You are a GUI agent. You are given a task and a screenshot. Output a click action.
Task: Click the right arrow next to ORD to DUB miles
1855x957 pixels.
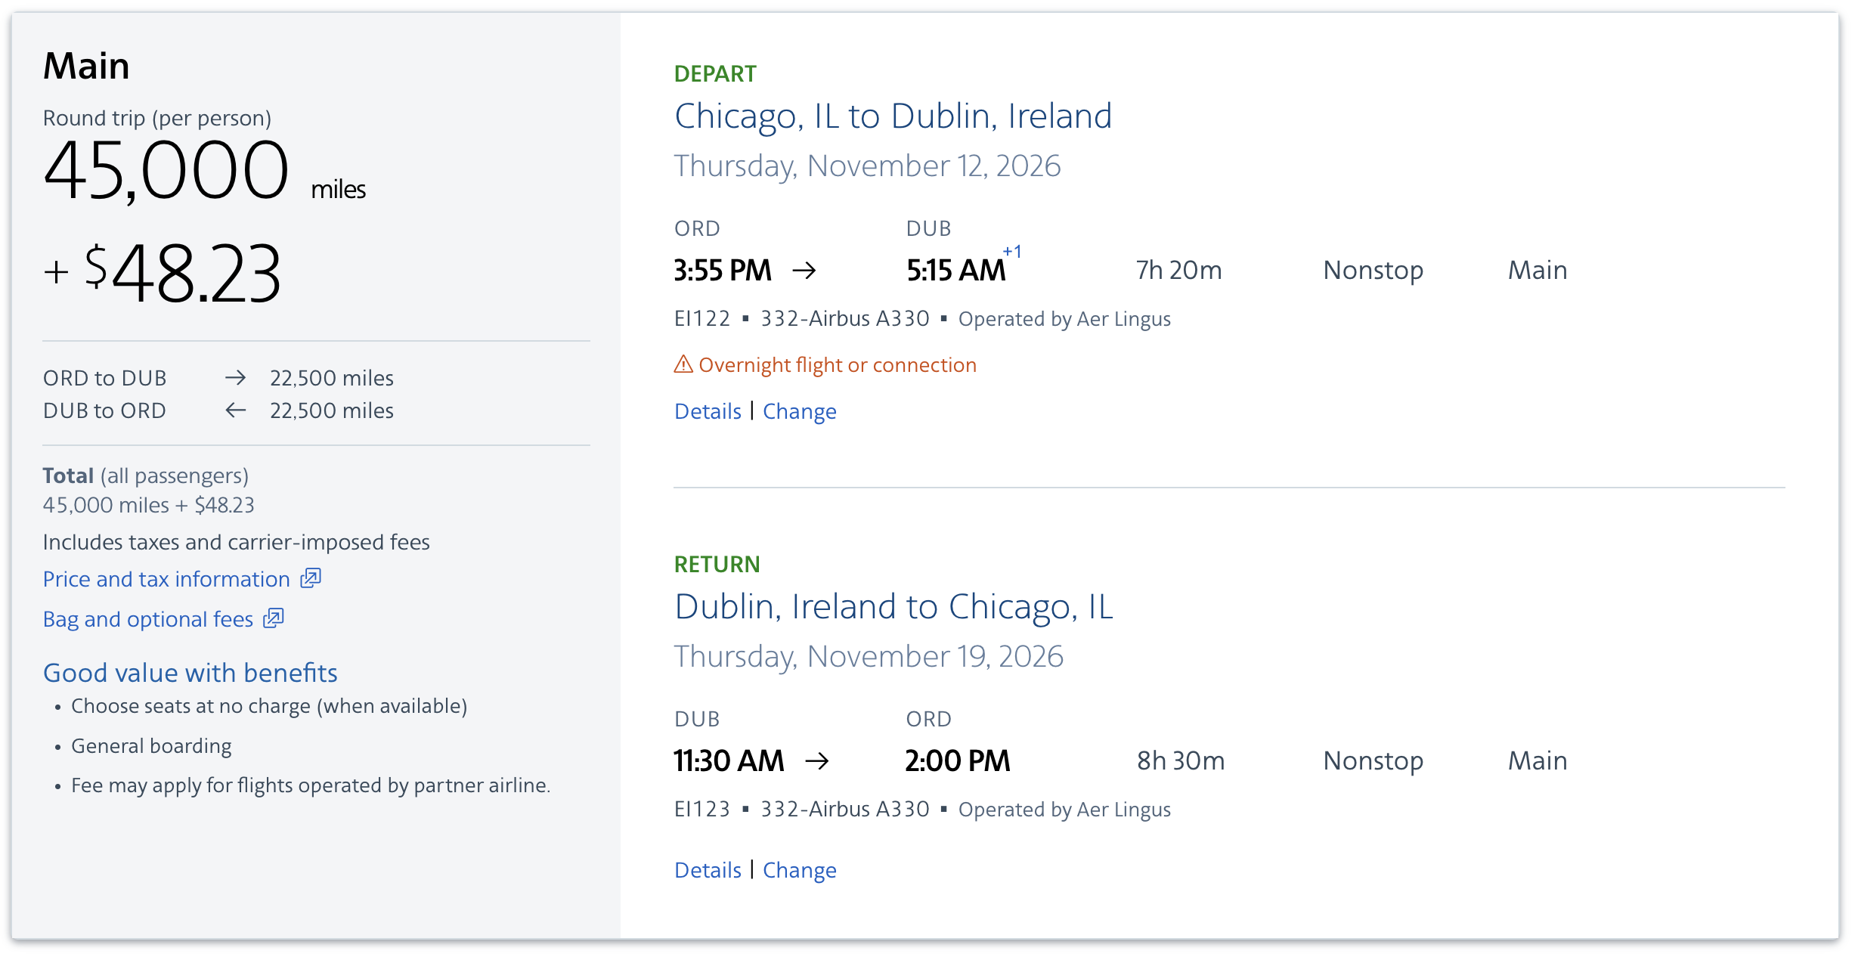point(237,377)
